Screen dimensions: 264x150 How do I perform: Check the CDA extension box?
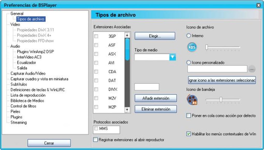(x=96, y=72)
